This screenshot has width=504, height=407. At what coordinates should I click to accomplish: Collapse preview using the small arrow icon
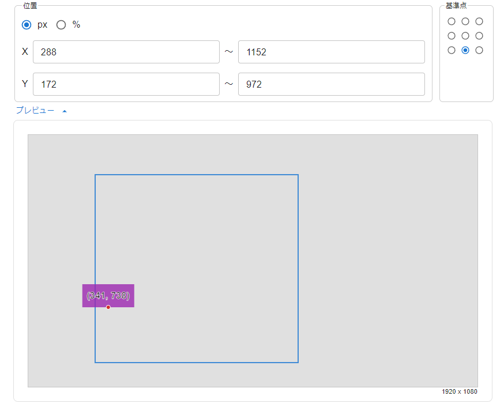coord(64,111)
